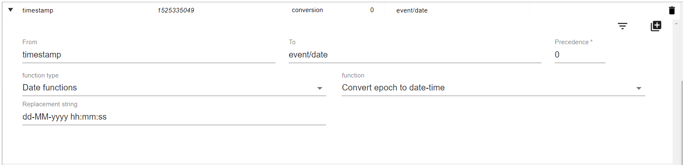Click the Replacement string date format field

click(174, 117)
